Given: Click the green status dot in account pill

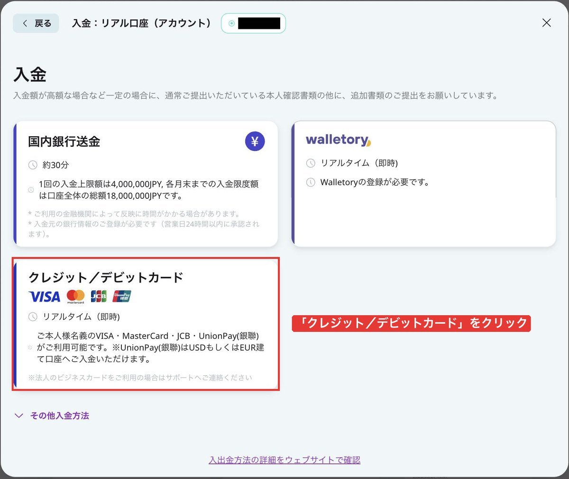Looking at the screenshot, I should pos(231,23).
